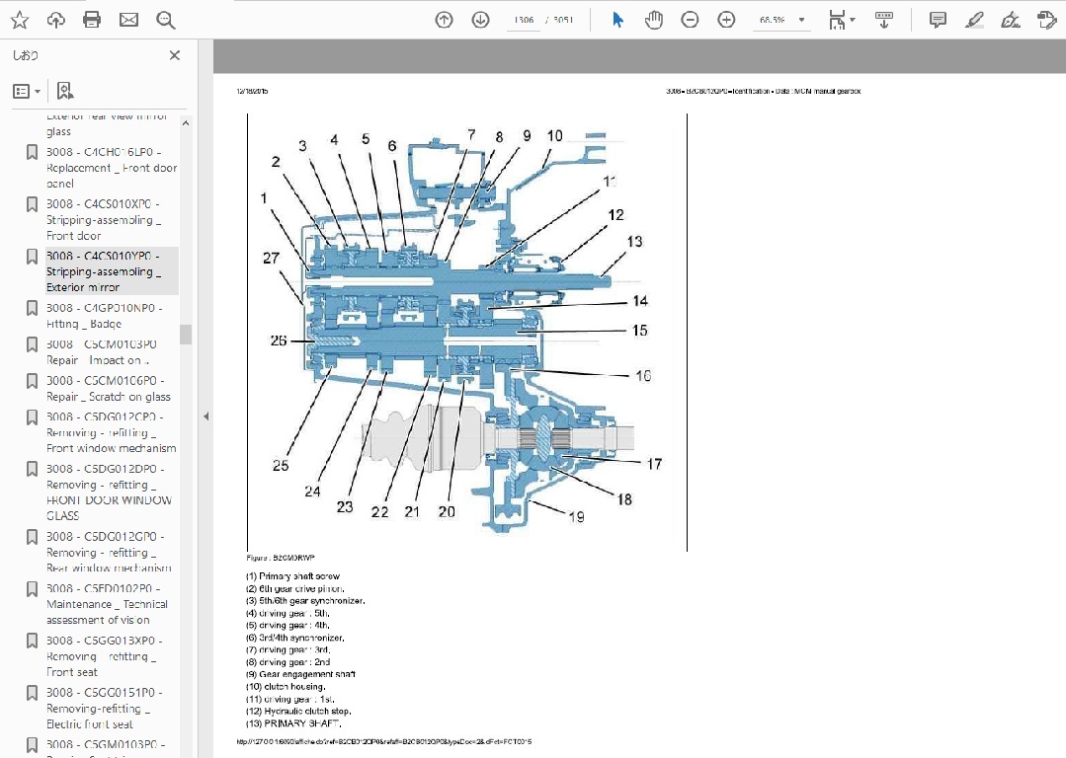Viewport: 1066px width, 758px height.
Task: Open bookmark C5CM0106P0 Repair Scratch on glass
Action: 108,389
